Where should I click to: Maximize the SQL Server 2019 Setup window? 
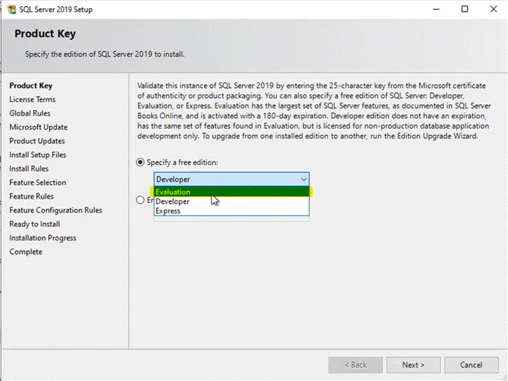464,9
